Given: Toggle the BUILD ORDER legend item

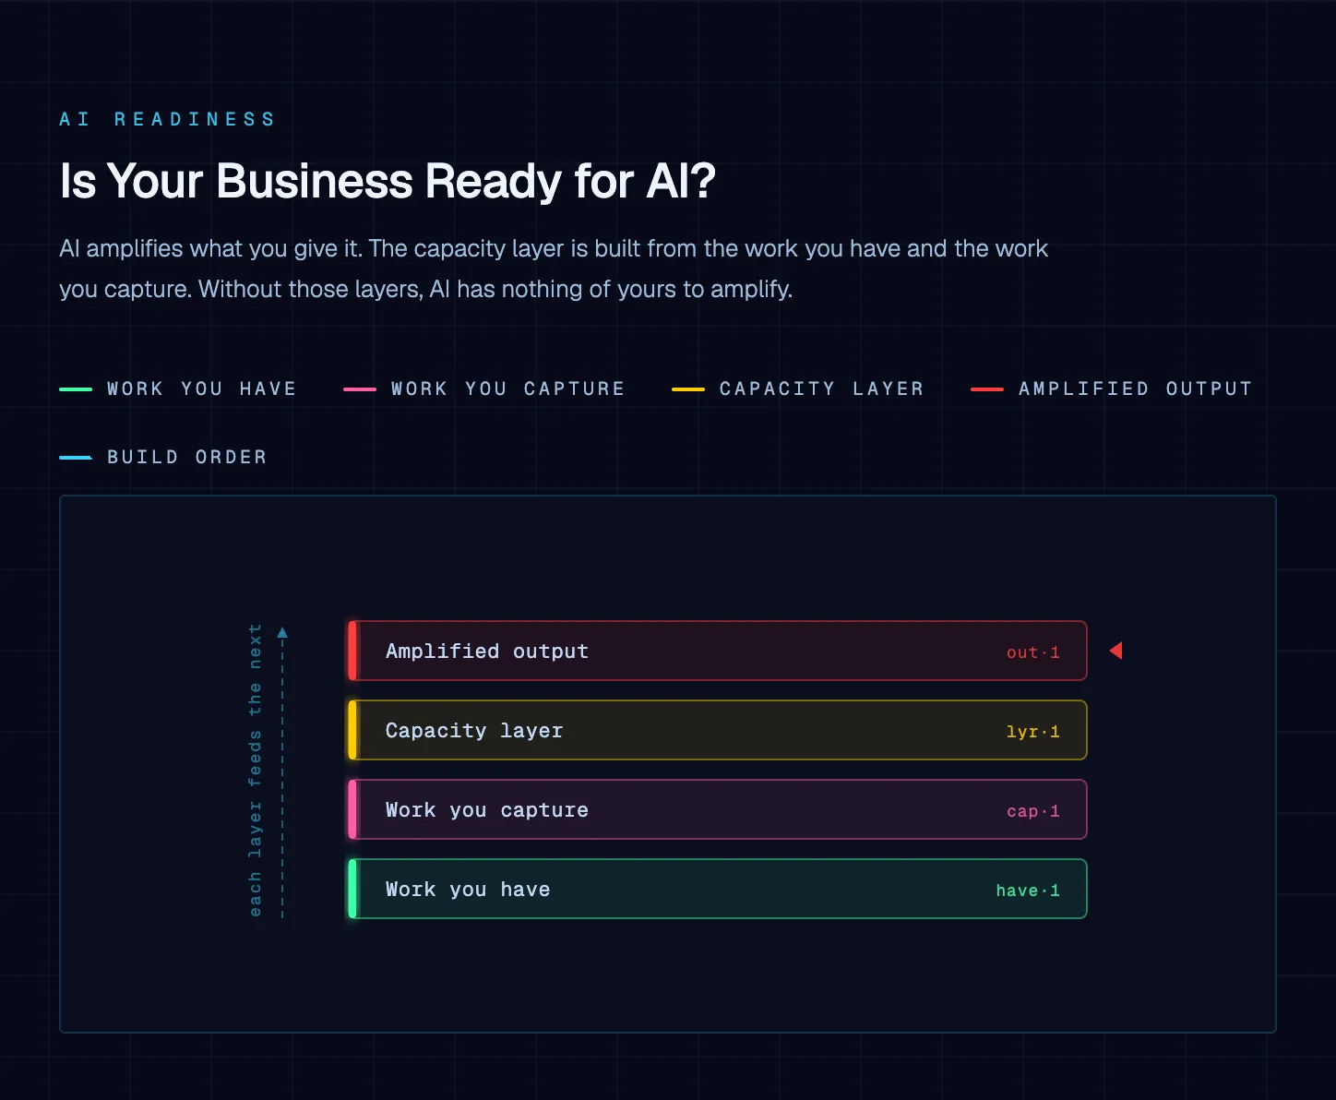Looking at the screenshot, I should 163,457.
